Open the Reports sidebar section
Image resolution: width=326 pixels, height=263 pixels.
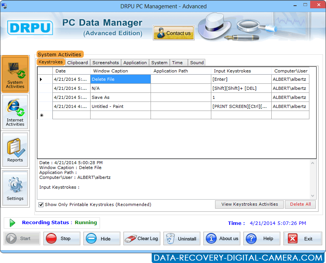pyautogui.click(x=15, y=150)
